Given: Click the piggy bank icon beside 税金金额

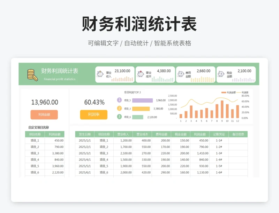Looking at the screenshot, I should point(221,74).
